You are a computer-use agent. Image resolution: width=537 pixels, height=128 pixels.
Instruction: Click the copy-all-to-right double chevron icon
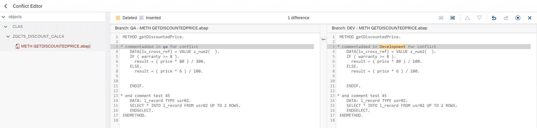point(441,18)
